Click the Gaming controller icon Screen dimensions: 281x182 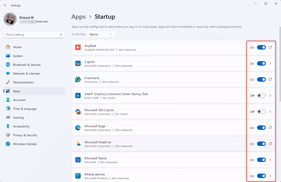(x=8, y=117)
